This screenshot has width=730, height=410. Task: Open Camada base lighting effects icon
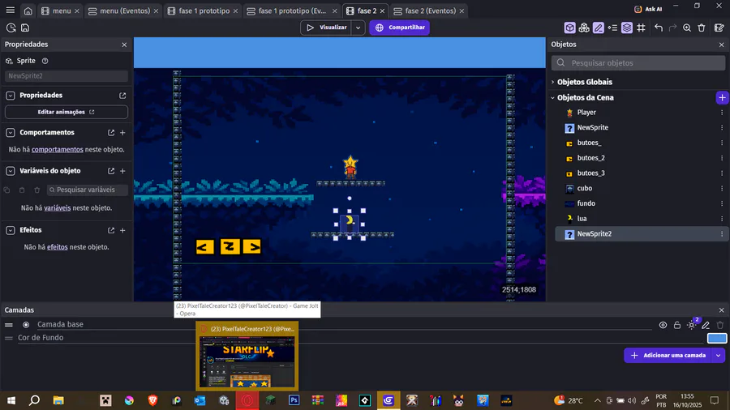[692, 325]
